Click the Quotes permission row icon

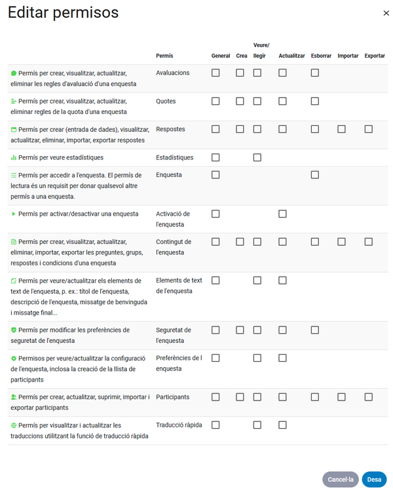click(x=14, y=102)
